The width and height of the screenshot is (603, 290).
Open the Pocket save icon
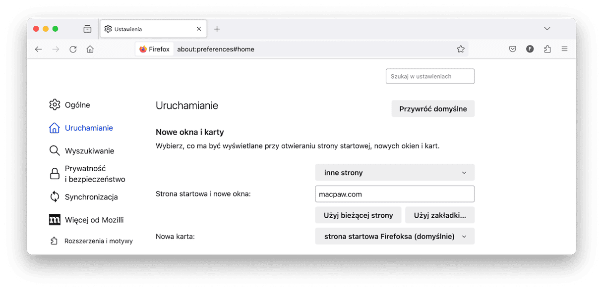click(513, 49)
